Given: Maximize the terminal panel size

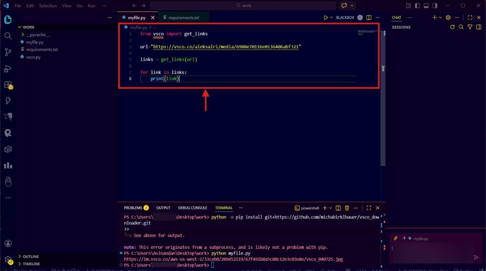Looking at the screenshot, I should (x=369, y=208).
